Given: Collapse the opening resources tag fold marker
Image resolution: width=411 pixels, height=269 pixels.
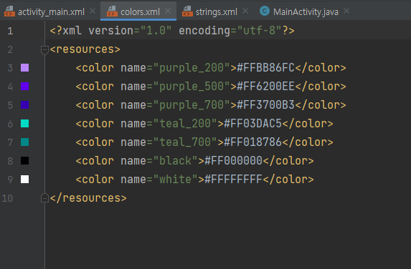Looking at the screenshot, I should 44,49.
